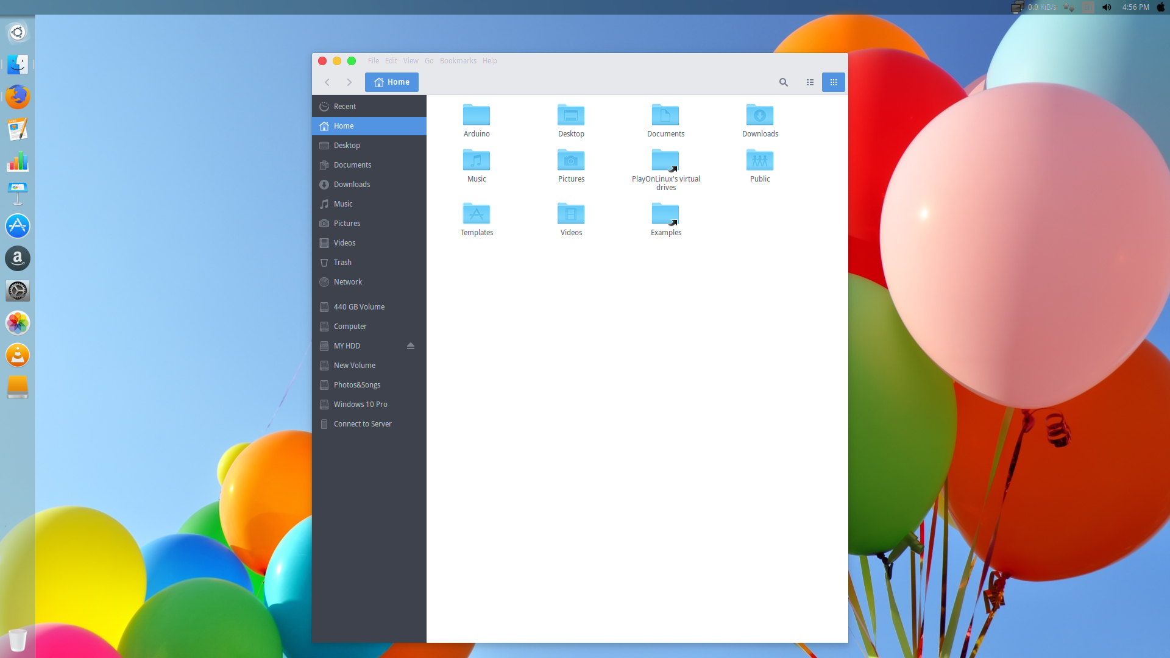Select Pictures in sidebar
Screen dimensions: 1170x658
click(369, 224)
